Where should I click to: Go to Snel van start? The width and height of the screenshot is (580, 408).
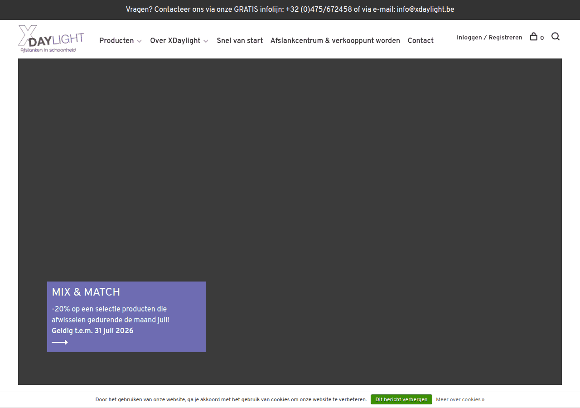[x=240, y=41]
